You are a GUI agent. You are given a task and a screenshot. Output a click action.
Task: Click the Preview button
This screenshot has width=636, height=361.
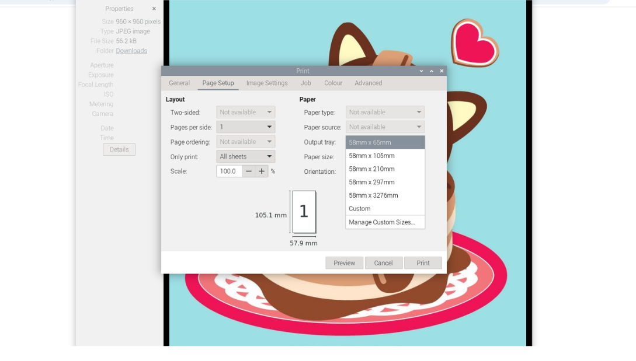click(345, 263)
